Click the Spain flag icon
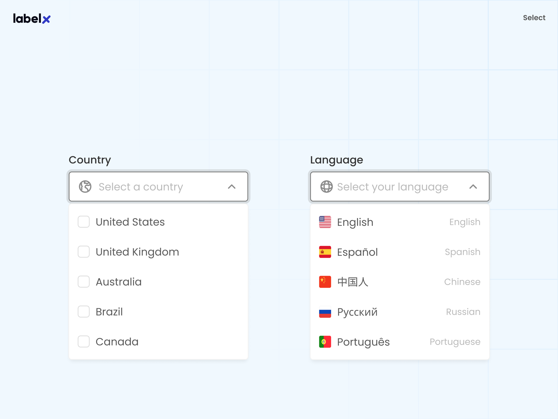The image size is (558, 419). point(325,252)
